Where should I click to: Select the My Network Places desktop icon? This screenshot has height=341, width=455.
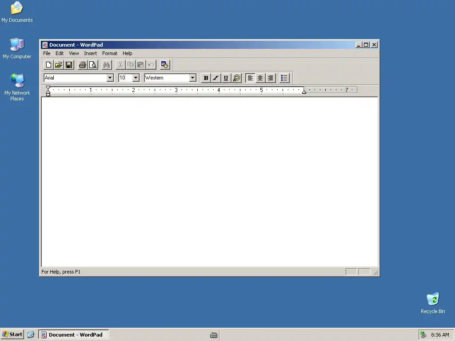click(x=17, y=87)
